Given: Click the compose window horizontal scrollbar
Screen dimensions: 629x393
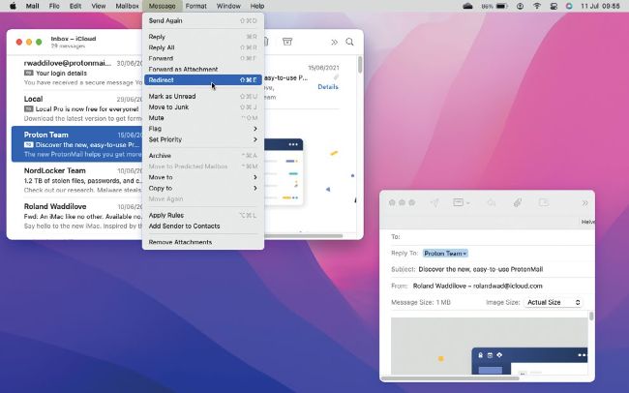Looking at the screenshot, I should [x=450, y=378].
